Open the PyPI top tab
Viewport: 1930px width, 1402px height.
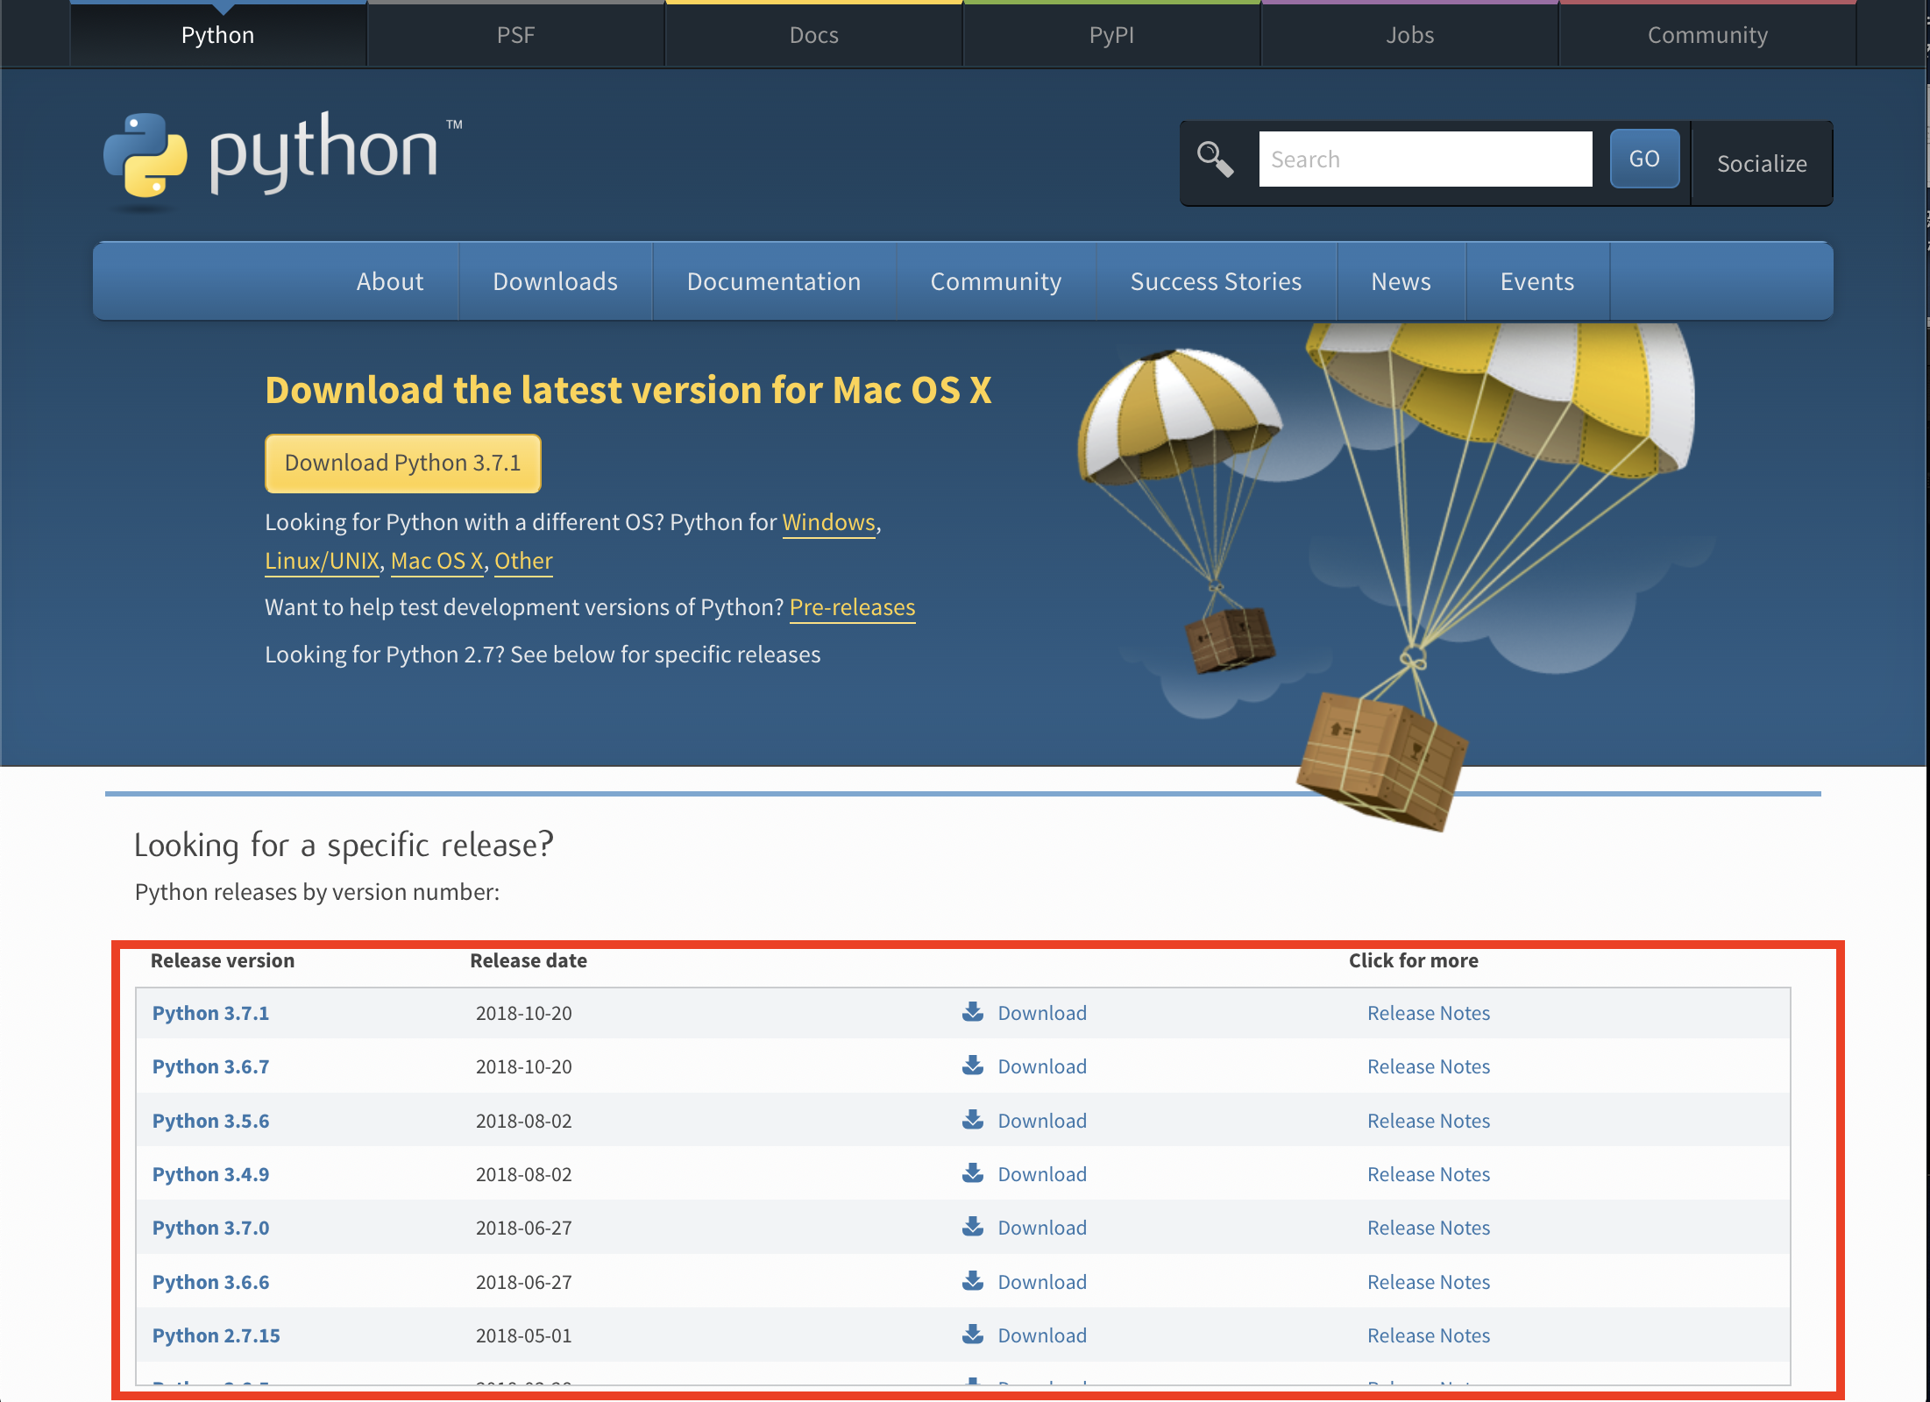(1112, 35)
